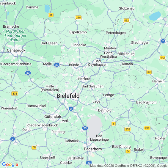Viewport: 168px width, 168px height.
Task: Click the yellow 252 road shield
Action: (x=128, y=129)
